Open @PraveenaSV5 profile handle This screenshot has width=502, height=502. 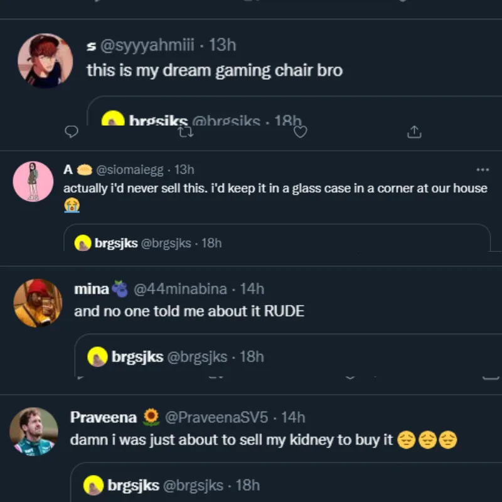click(x=216, y=417)
